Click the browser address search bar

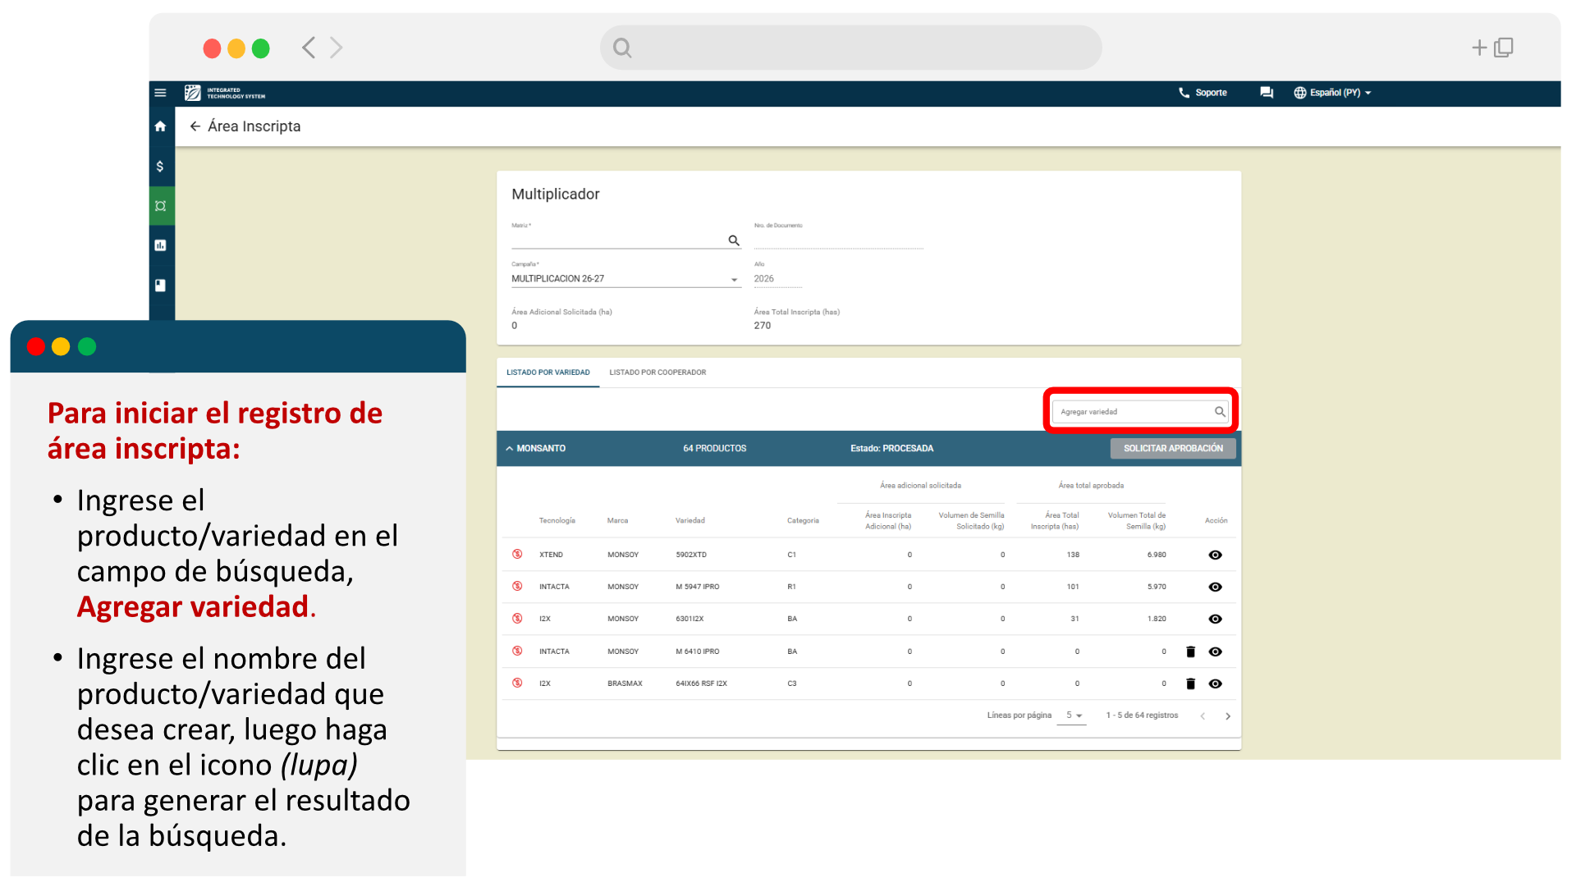click(850, 48)
